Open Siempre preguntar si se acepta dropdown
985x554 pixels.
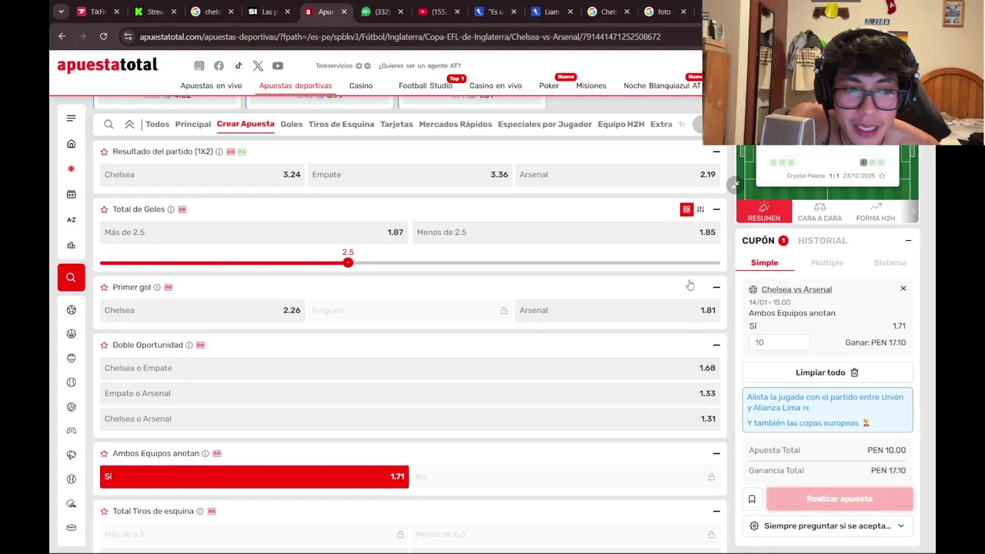[x=827, y=526]
